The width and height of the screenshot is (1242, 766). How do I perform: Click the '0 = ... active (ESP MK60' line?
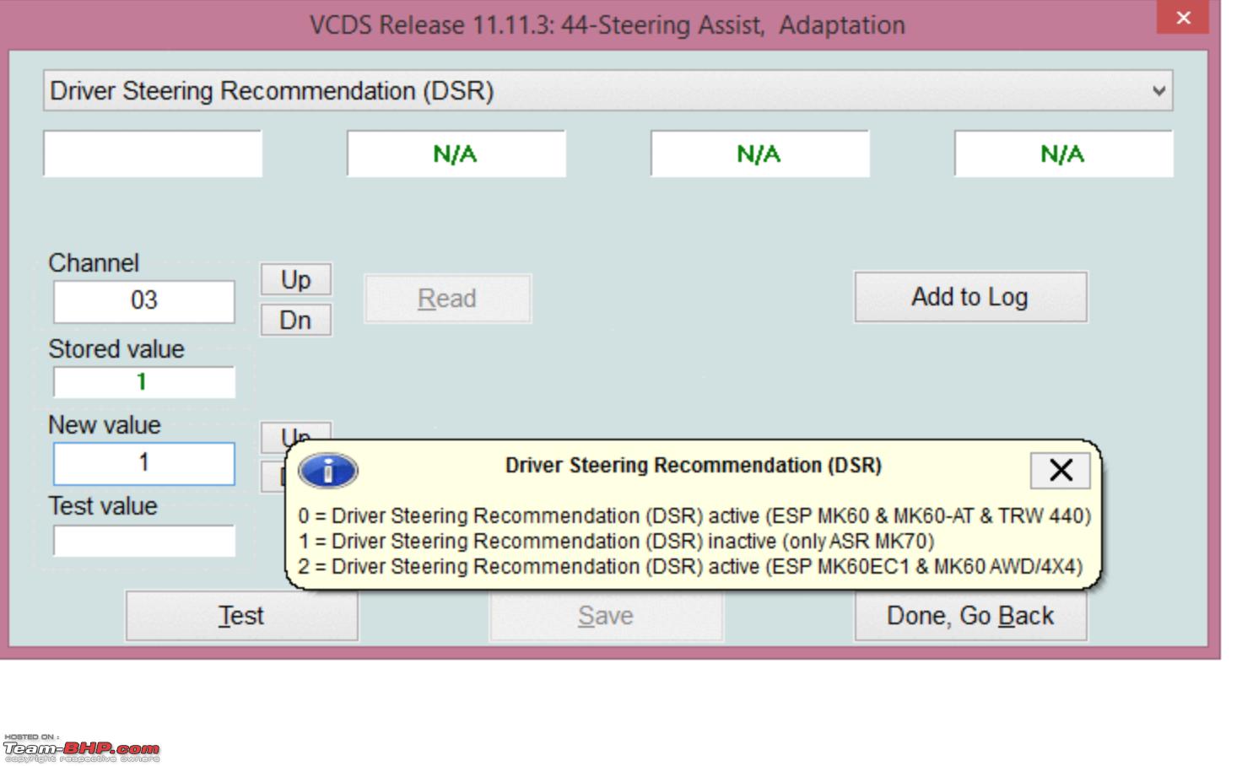tap(694, 515)
